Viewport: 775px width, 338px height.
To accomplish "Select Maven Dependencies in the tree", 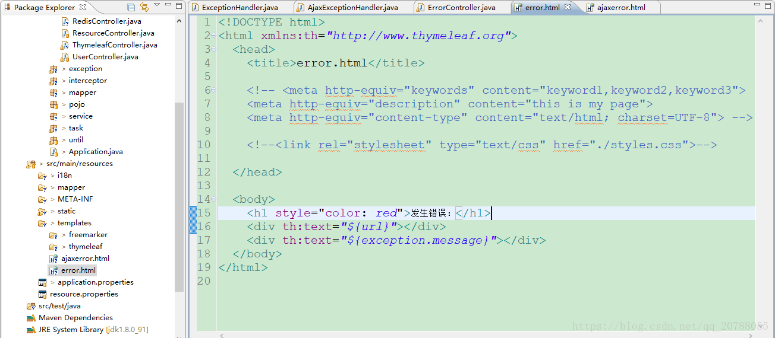I will (x=75, y=318).
